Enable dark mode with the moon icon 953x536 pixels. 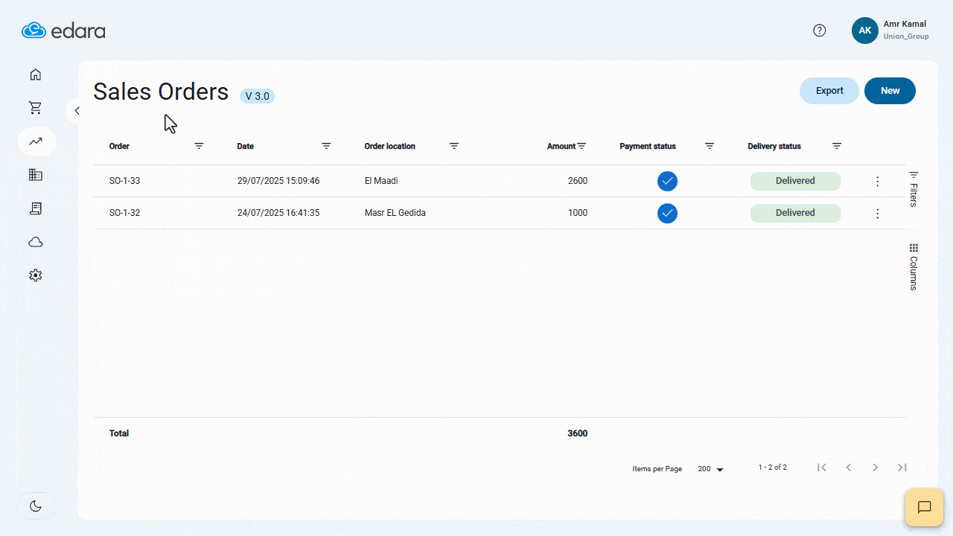(x=36, y=505)
